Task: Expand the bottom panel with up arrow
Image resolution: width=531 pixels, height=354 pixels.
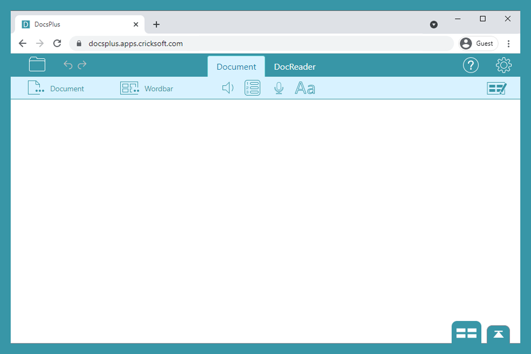Action: [498, 334]
